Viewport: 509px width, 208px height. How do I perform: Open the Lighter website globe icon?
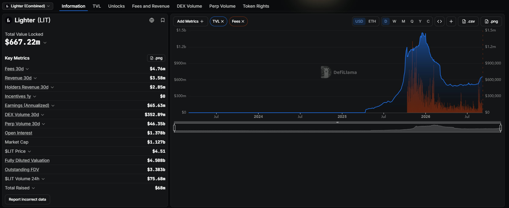(152, 20)
